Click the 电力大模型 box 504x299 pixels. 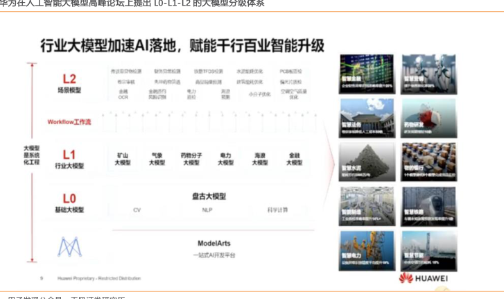(225, 159)
